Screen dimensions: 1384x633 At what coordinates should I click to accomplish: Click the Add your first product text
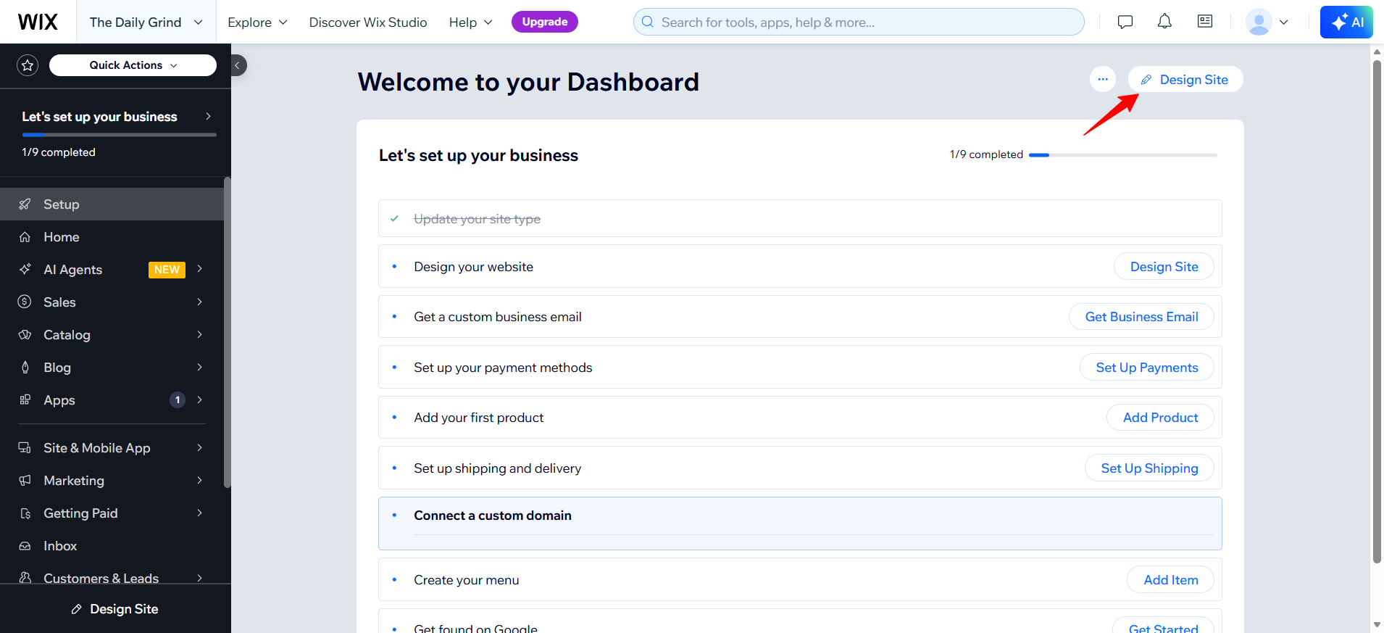click(479, 418)
